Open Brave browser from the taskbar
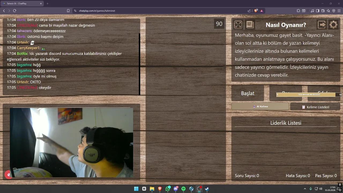This screenshot has width=343, height=193. pos(160,189)
